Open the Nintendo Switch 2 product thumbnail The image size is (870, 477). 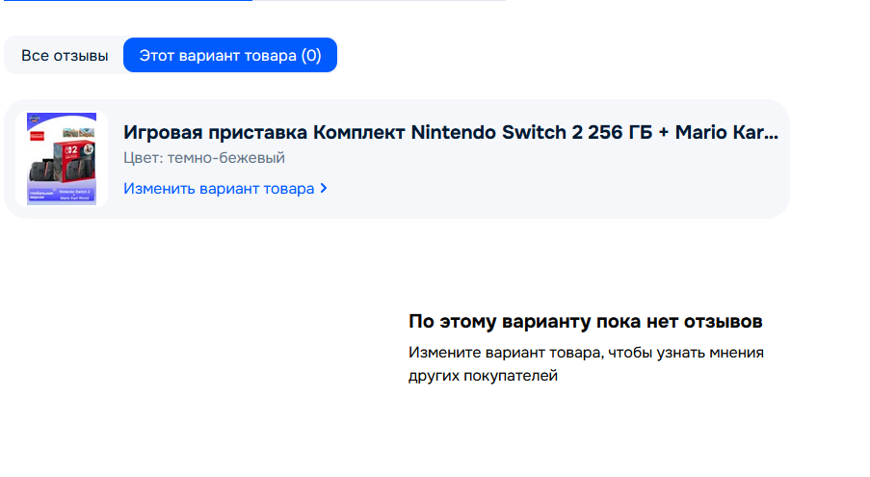click(62, 159)
